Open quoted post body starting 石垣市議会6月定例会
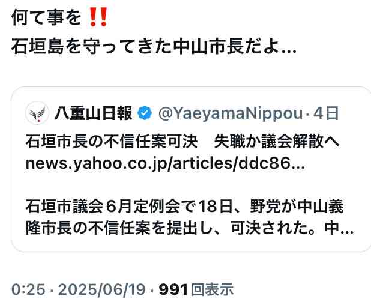This screenshot has width=371, height=302. 184,207
